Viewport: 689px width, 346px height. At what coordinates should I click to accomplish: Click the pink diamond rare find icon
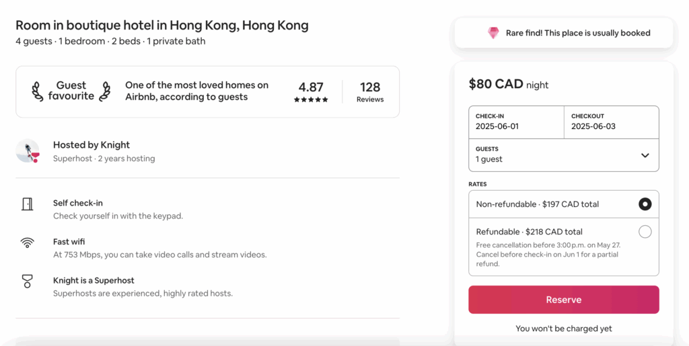[x=493, y=33]
